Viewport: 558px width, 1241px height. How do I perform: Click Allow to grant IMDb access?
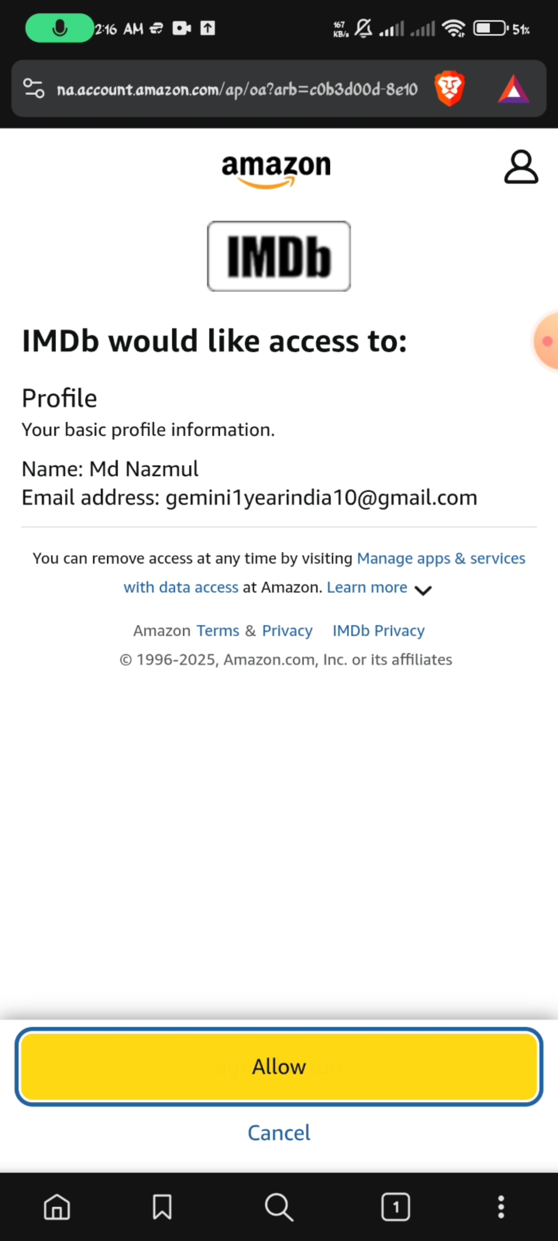coord(279,1066)
